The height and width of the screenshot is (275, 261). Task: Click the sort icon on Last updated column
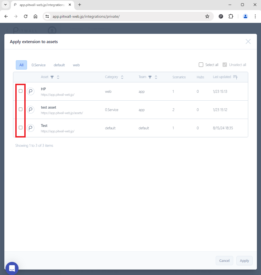[235, 77]
